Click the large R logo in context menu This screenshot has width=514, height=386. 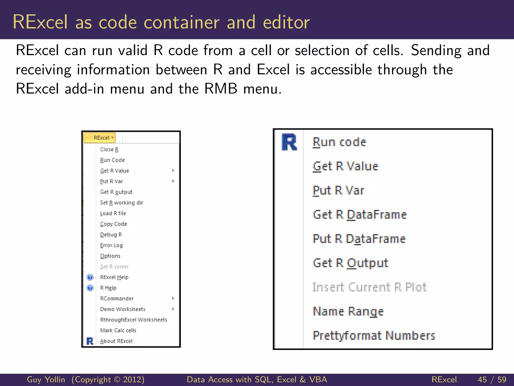tap(289, 142)
